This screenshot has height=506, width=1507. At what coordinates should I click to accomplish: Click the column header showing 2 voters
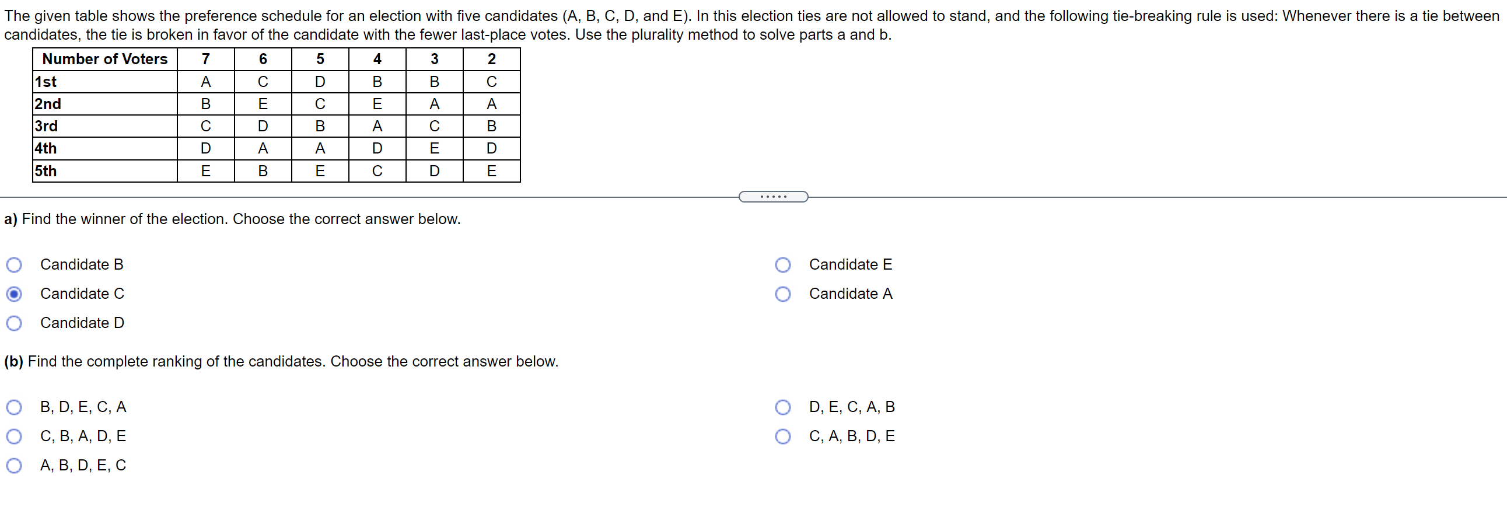pos(491,58)
